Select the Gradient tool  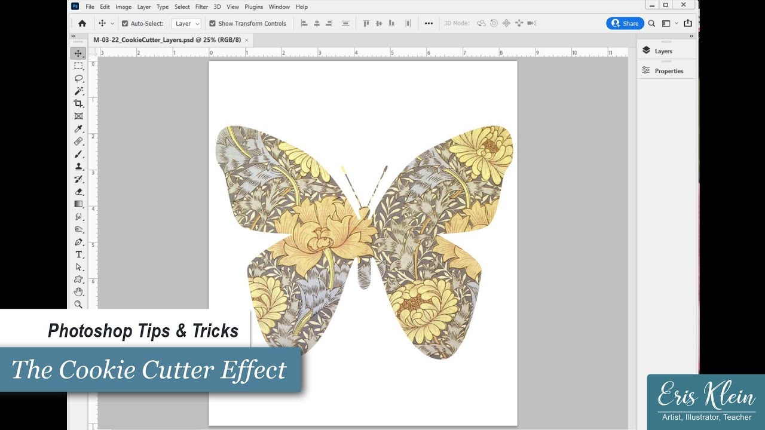[x=78, y=204]
